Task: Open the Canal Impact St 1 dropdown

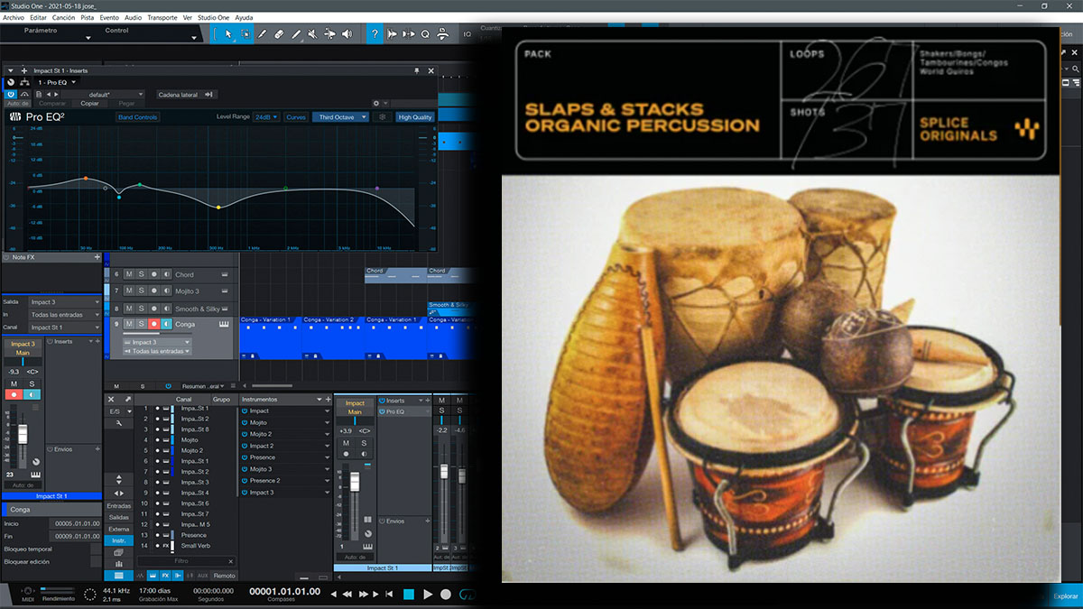Action: [x=63, y=328]
